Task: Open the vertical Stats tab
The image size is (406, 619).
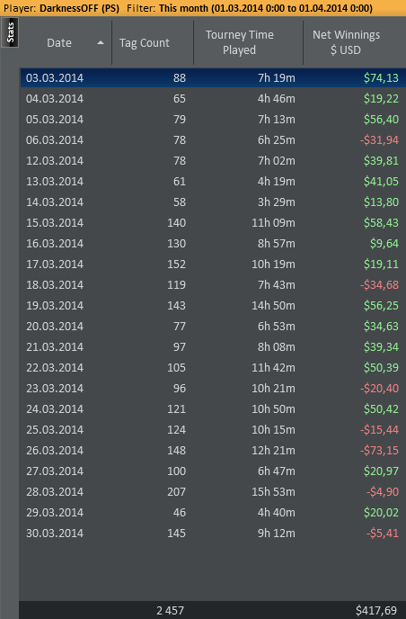Action: (10, 32)
